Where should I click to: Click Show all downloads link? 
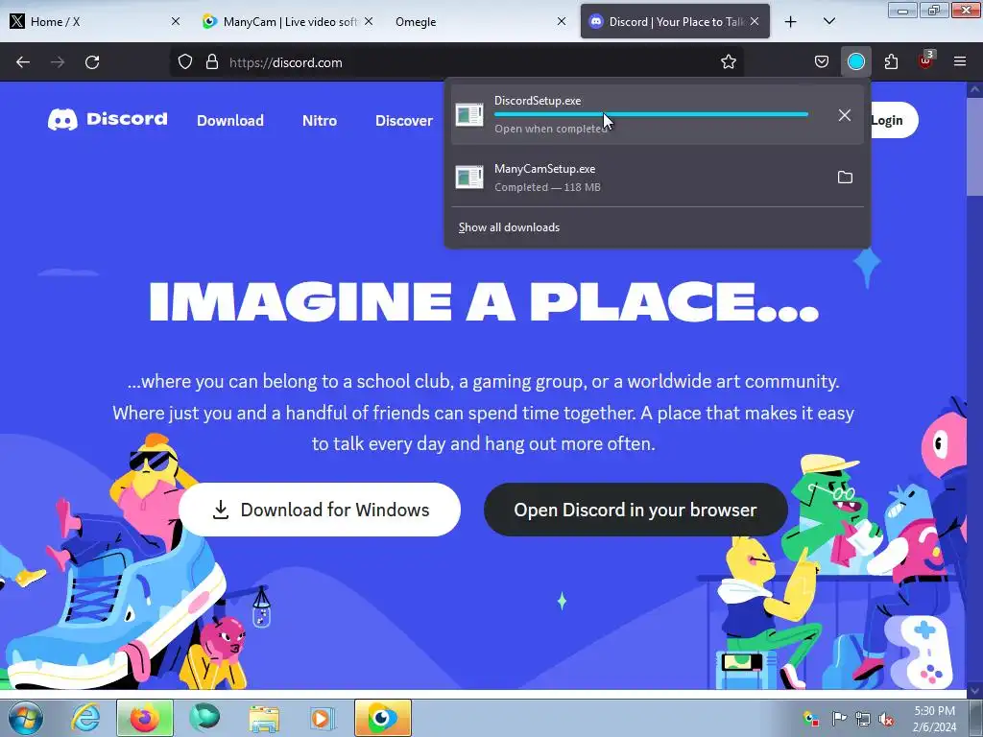(509, 227)
